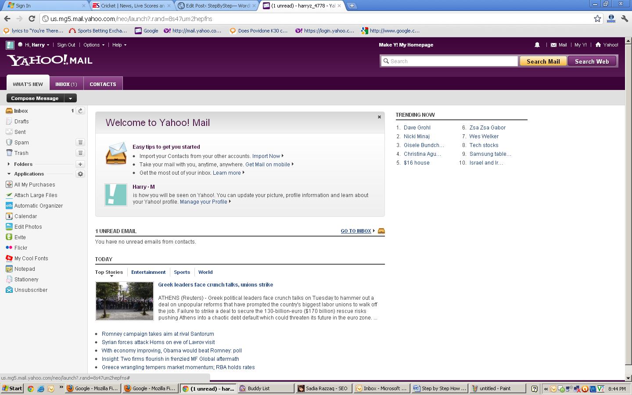Refresh the Inbox using the reload icon
The image size is (632, 395).
point(80,111)
